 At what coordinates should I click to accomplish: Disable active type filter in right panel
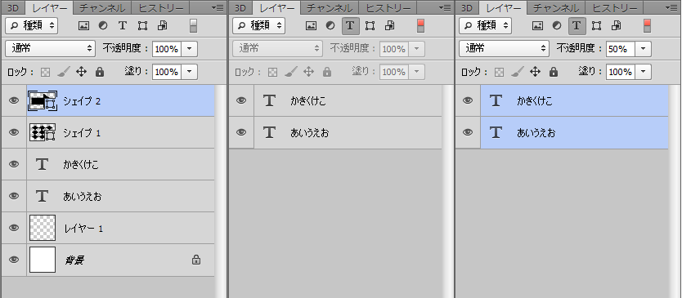577,26
